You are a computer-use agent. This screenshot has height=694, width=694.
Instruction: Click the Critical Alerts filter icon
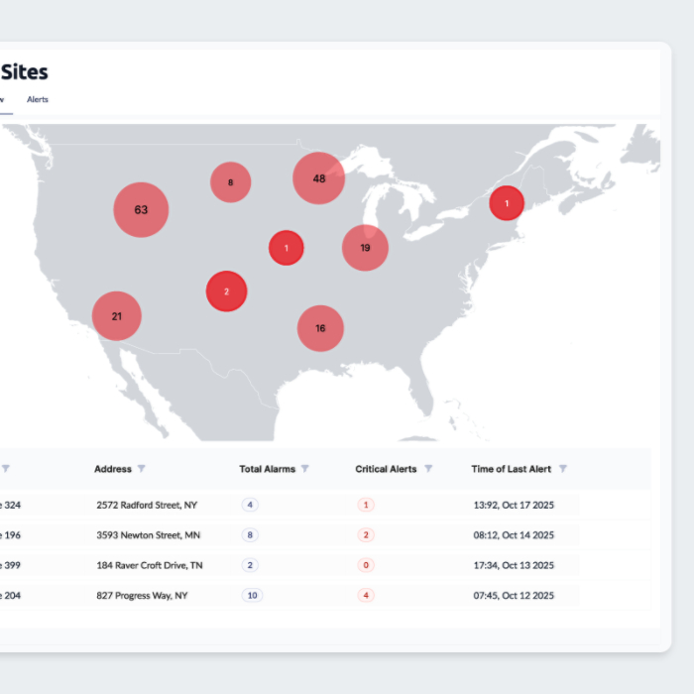coord(428,469)
